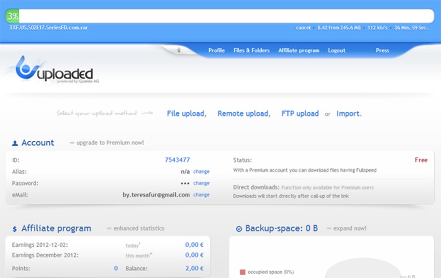Screen dimensions: 441x278
Task: Click today's earnings 0,00 € value
Action: (195, 244)
